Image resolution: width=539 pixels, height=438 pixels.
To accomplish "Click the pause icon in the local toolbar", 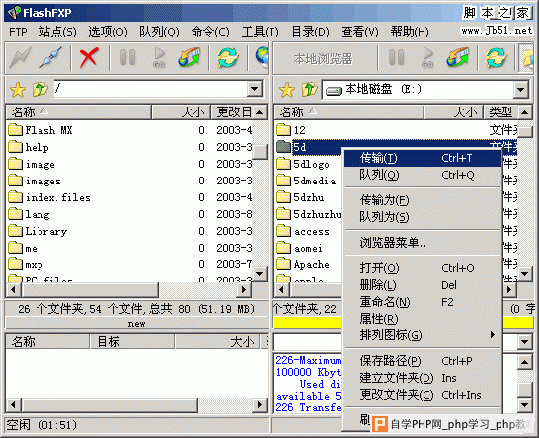I will click(396, 57).
